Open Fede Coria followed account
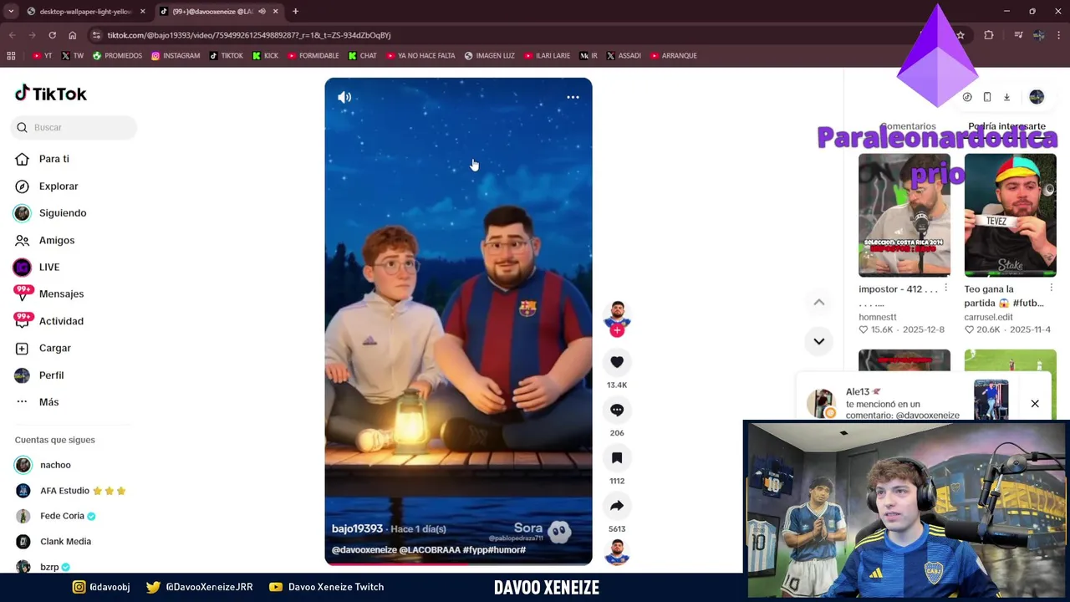Image resolution: width=1070 pixels, height=602 pixels. pos(63,516)
